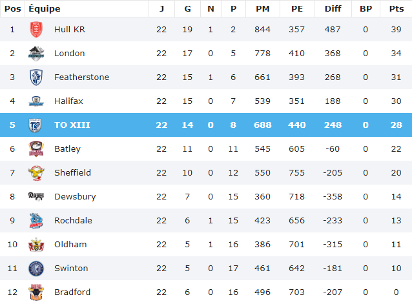Click the Rochdale team logo
Screen dimensions: 412x306
tap(36, 221)
